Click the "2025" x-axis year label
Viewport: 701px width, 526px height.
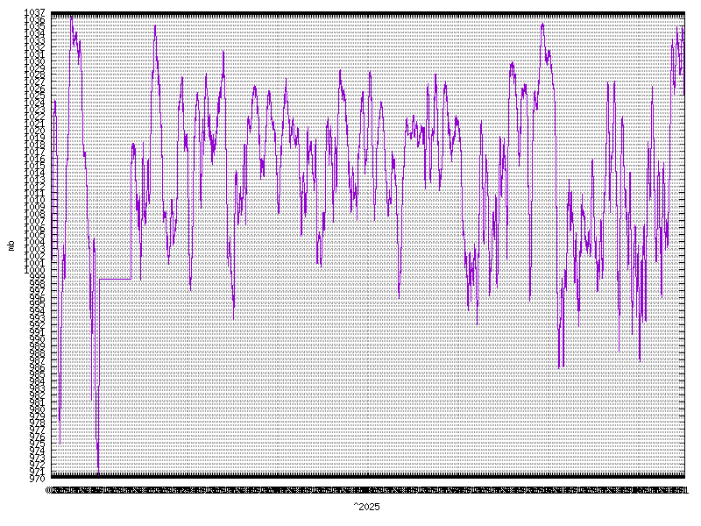click(x=368, y=508)
